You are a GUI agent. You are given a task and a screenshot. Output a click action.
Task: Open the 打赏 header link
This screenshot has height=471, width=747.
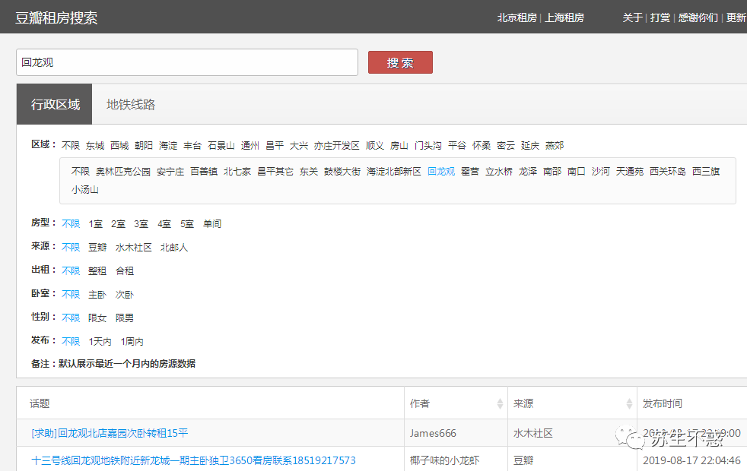660,17
